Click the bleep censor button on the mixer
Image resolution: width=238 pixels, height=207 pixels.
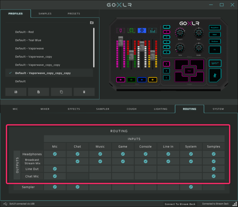click(215, 63)
